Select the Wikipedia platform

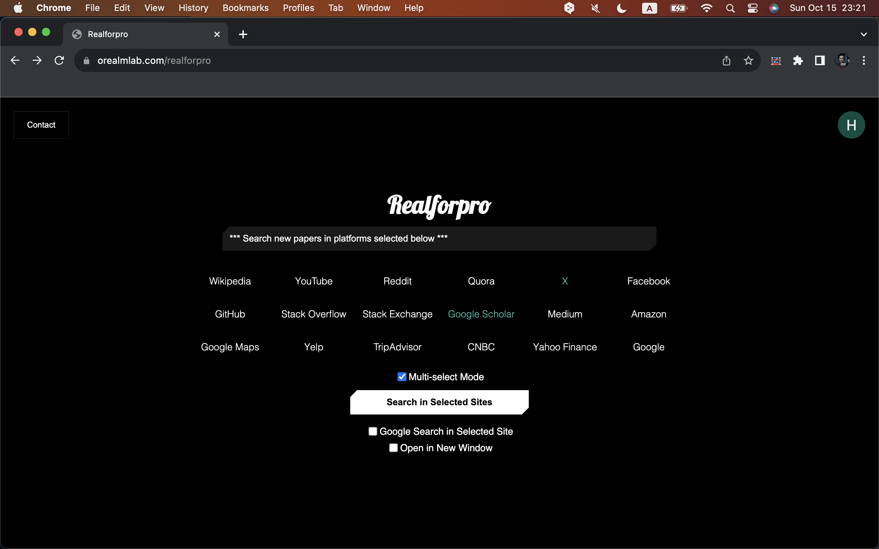pos(230,281)
